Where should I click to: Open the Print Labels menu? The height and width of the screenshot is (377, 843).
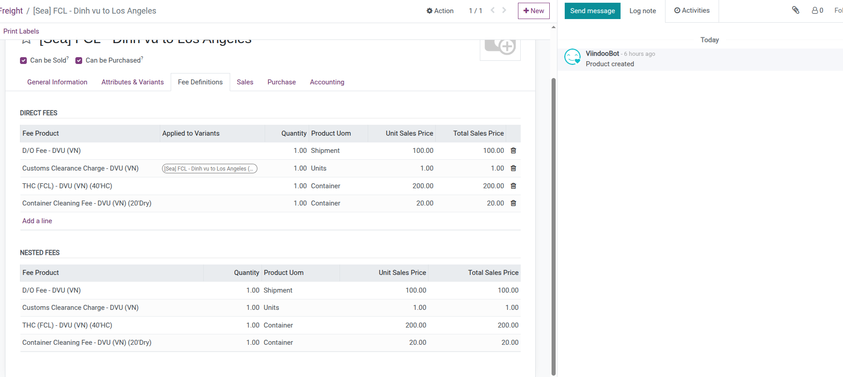[21, 31]
